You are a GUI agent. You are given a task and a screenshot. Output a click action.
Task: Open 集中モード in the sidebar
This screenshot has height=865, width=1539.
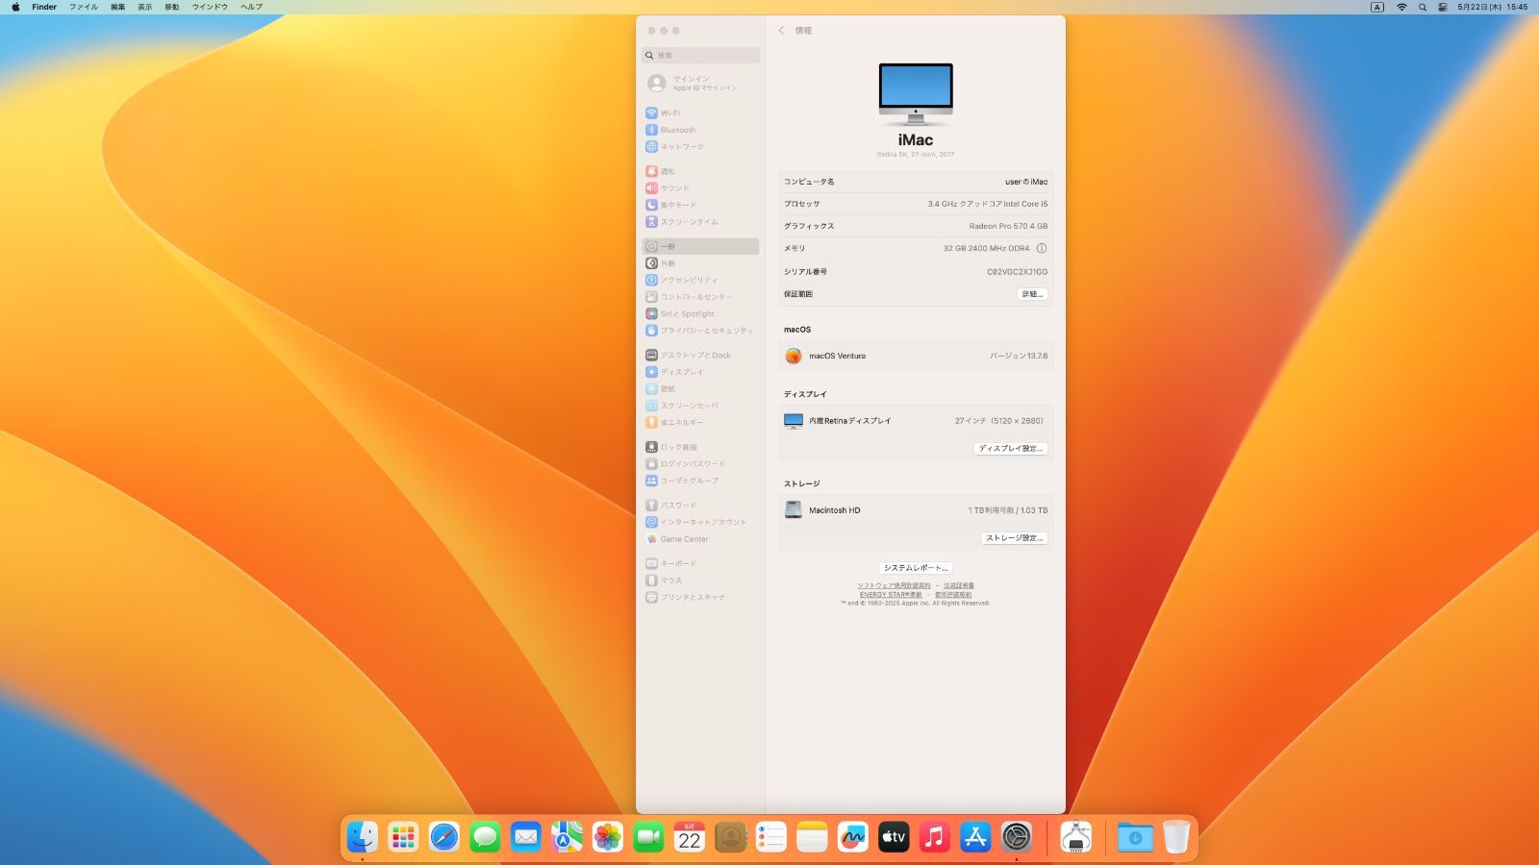point(700,205)
